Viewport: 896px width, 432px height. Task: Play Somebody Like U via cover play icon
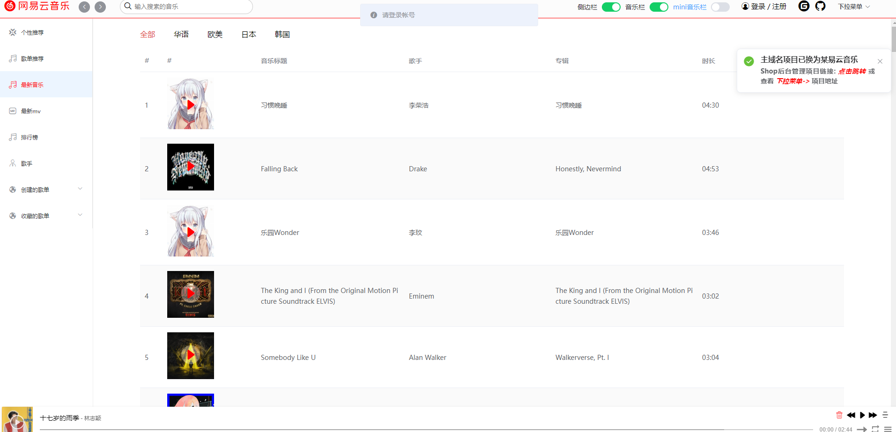pyautogui.click(x=191, y=355)
